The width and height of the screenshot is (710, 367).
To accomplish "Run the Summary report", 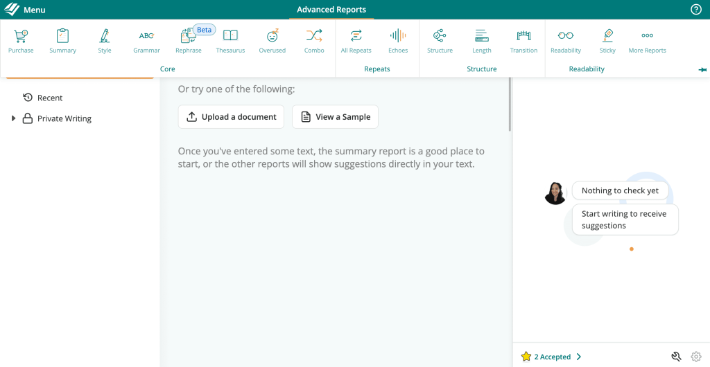I will [62, 41].
